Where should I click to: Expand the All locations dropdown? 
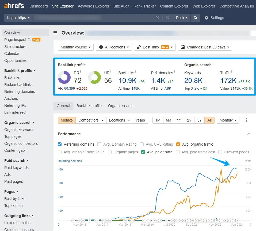[114, 47]
